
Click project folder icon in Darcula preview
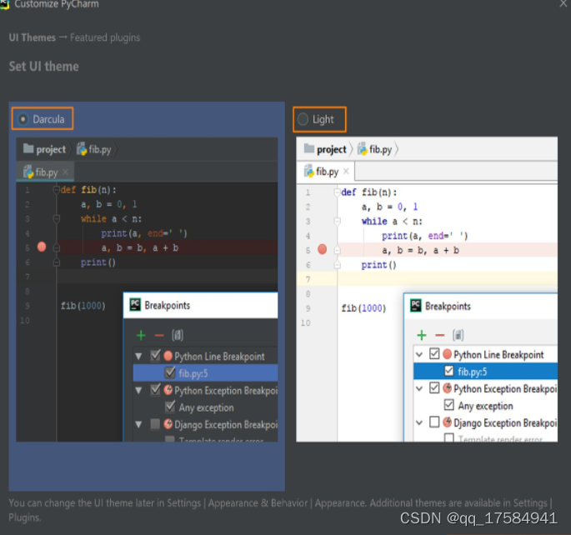pyautogui.click(x=28, y=148)
